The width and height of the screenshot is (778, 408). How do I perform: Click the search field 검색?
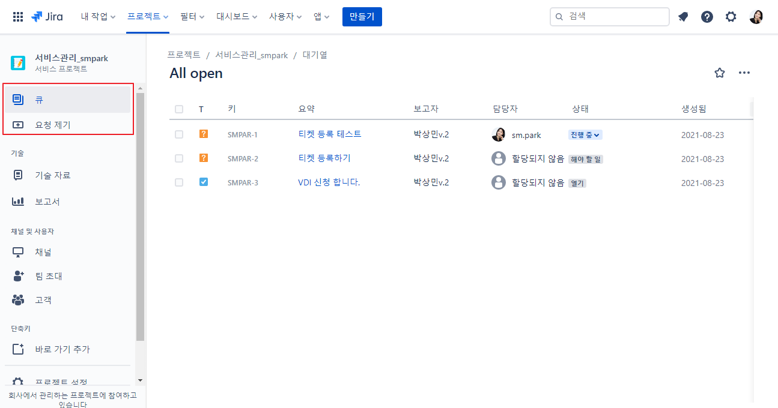610,17
